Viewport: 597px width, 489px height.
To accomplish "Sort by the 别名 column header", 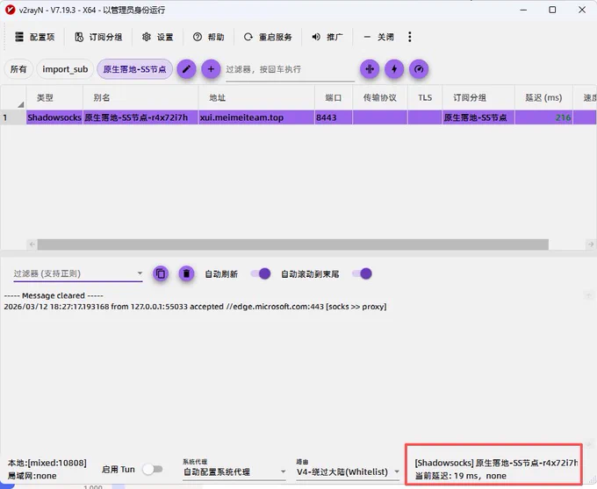I will coord(140,97).
